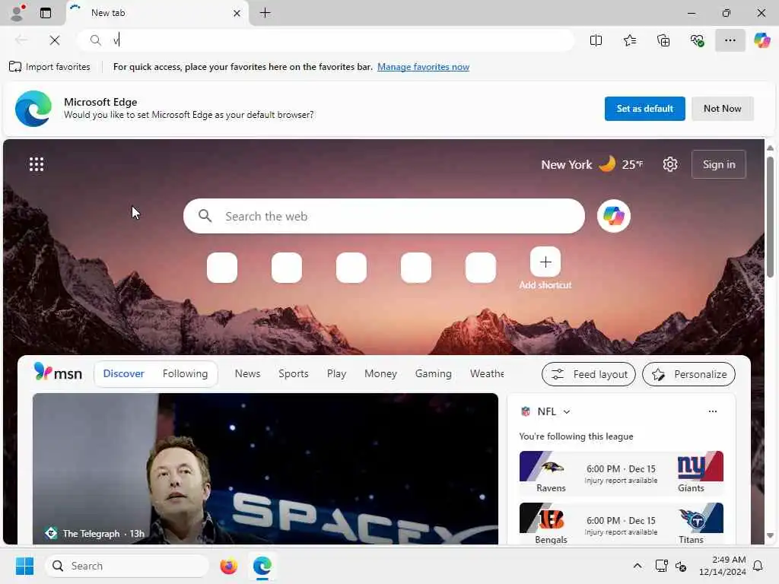Screen dimensions: 779x584
Task: Open the Sports tab
Action: coord(293,373)
